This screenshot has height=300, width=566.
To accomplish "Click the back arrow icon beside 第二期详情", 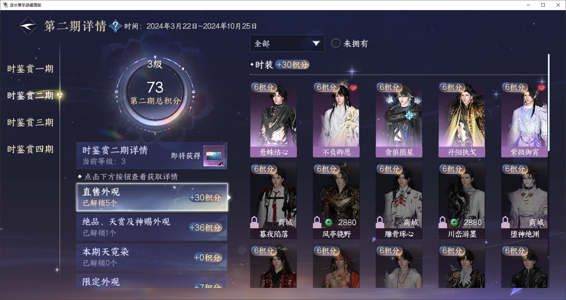I will tap(28, 26).
